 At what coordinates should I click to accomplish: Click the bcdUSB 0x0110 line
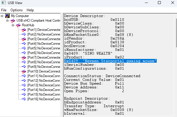tap(94, 20)
